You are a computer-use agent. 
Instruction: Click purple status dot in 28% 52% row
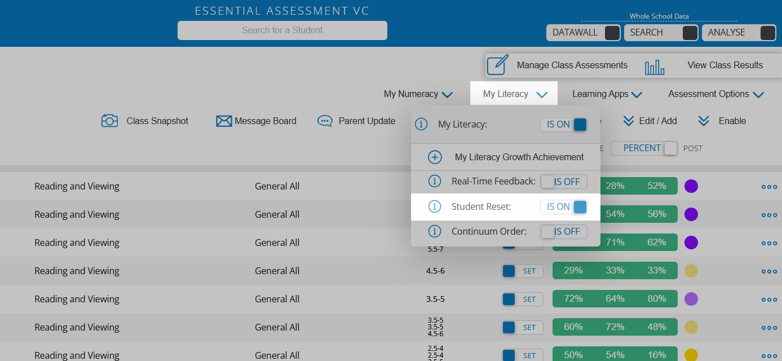coord(691,186)
